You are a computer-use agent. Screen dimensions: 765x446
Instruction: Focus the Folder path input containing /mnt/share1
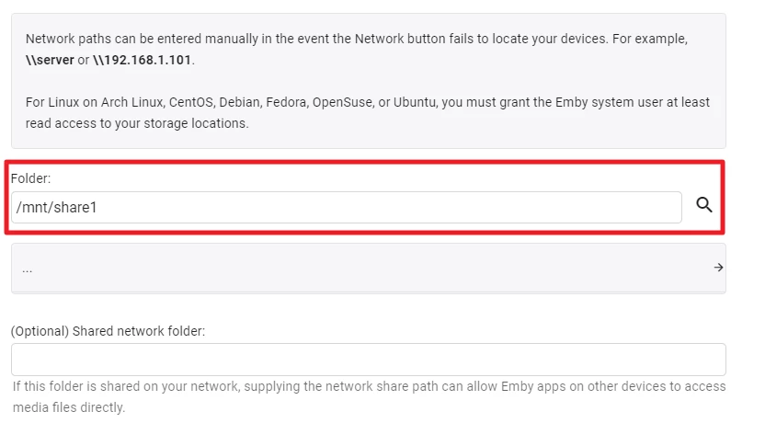pos(346,208)
